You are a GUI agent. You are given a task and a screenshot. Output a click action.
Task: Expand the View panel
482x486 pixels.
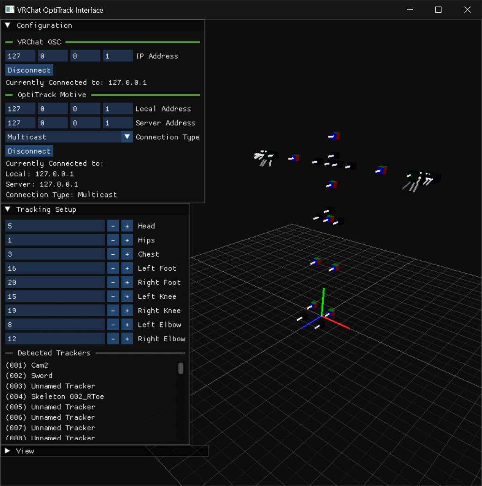tap(7, 451)
